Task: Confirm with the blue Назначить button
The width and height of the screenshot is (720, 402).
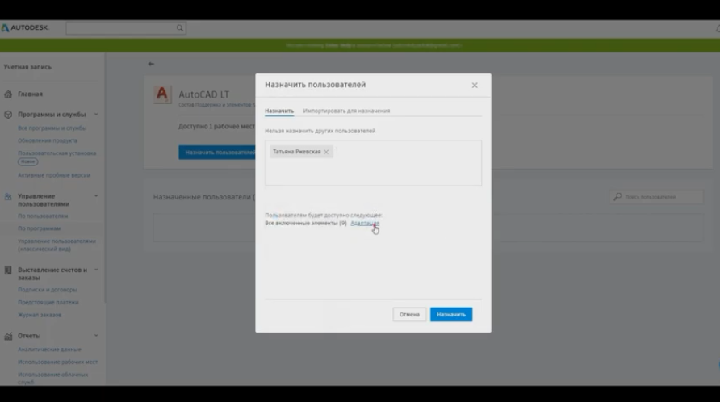Action: [451, 315]
